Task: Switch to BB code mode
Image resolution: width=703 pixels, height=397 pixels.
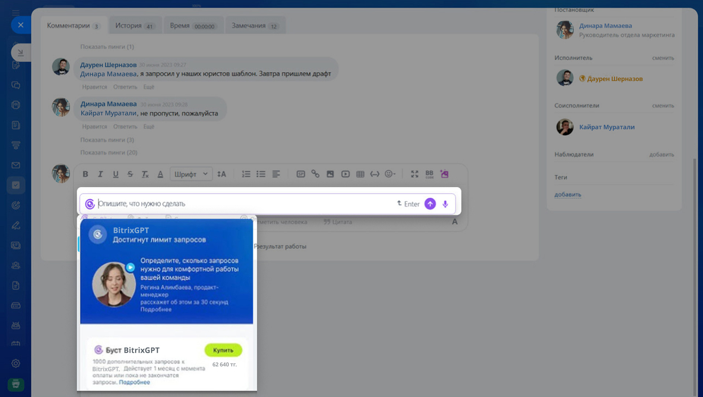Action: (x=429, y=174)
